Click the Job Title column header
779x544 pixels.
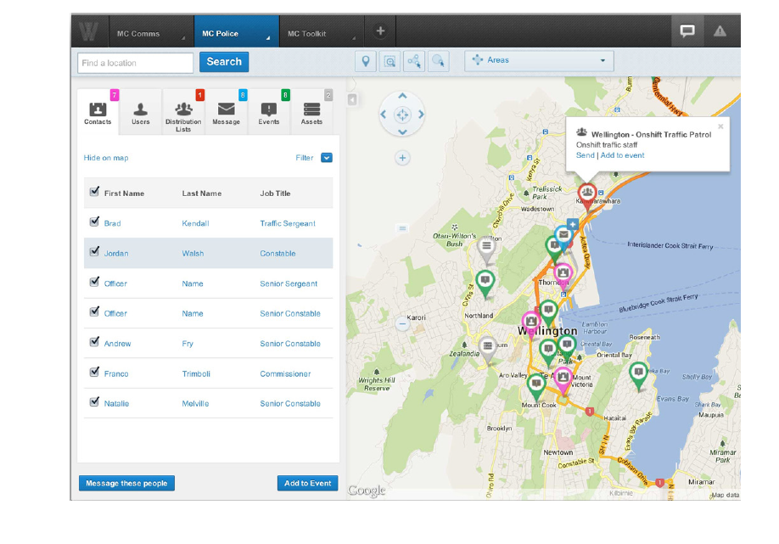click(275, 193)
